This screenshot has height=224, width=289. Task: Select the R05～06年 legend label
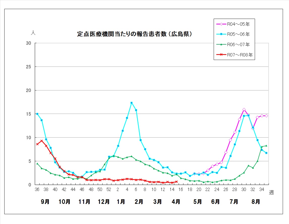click(x=238, y=34)
